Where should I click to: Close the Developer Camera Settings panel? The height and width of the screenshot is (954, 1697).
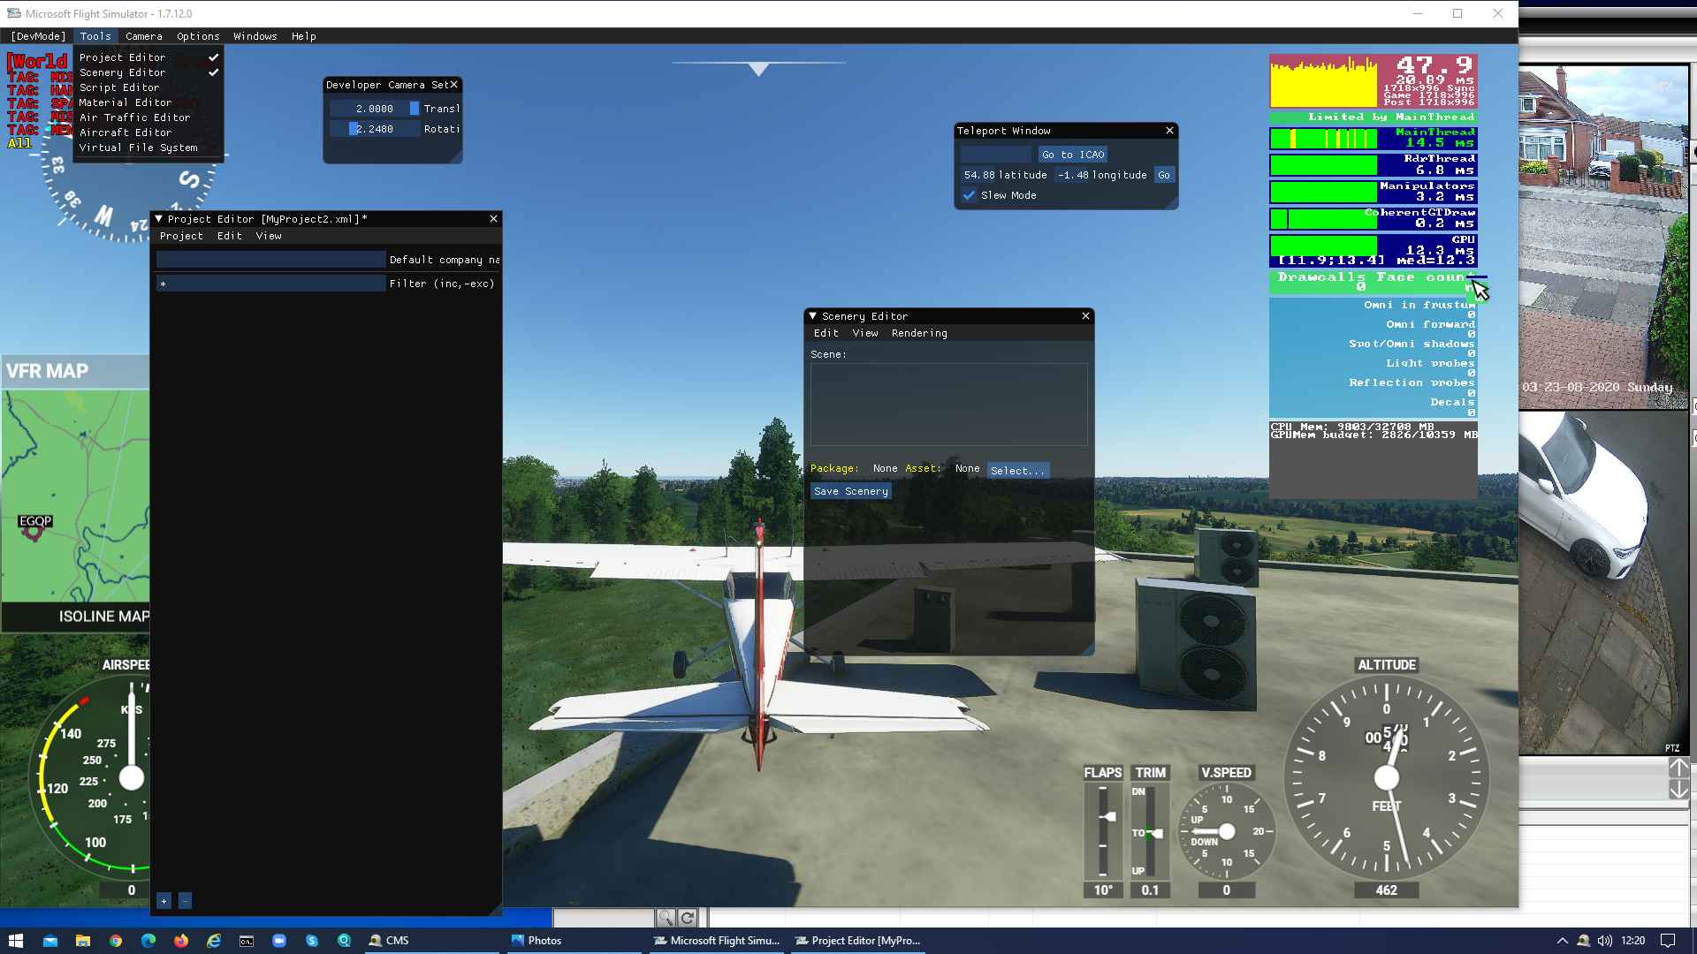[x=453, y=85]
